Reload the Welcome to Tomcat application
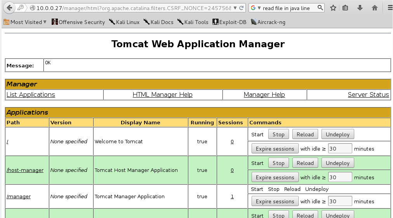The width and height of the screenshot is (393, 218). tap(305, 134)
